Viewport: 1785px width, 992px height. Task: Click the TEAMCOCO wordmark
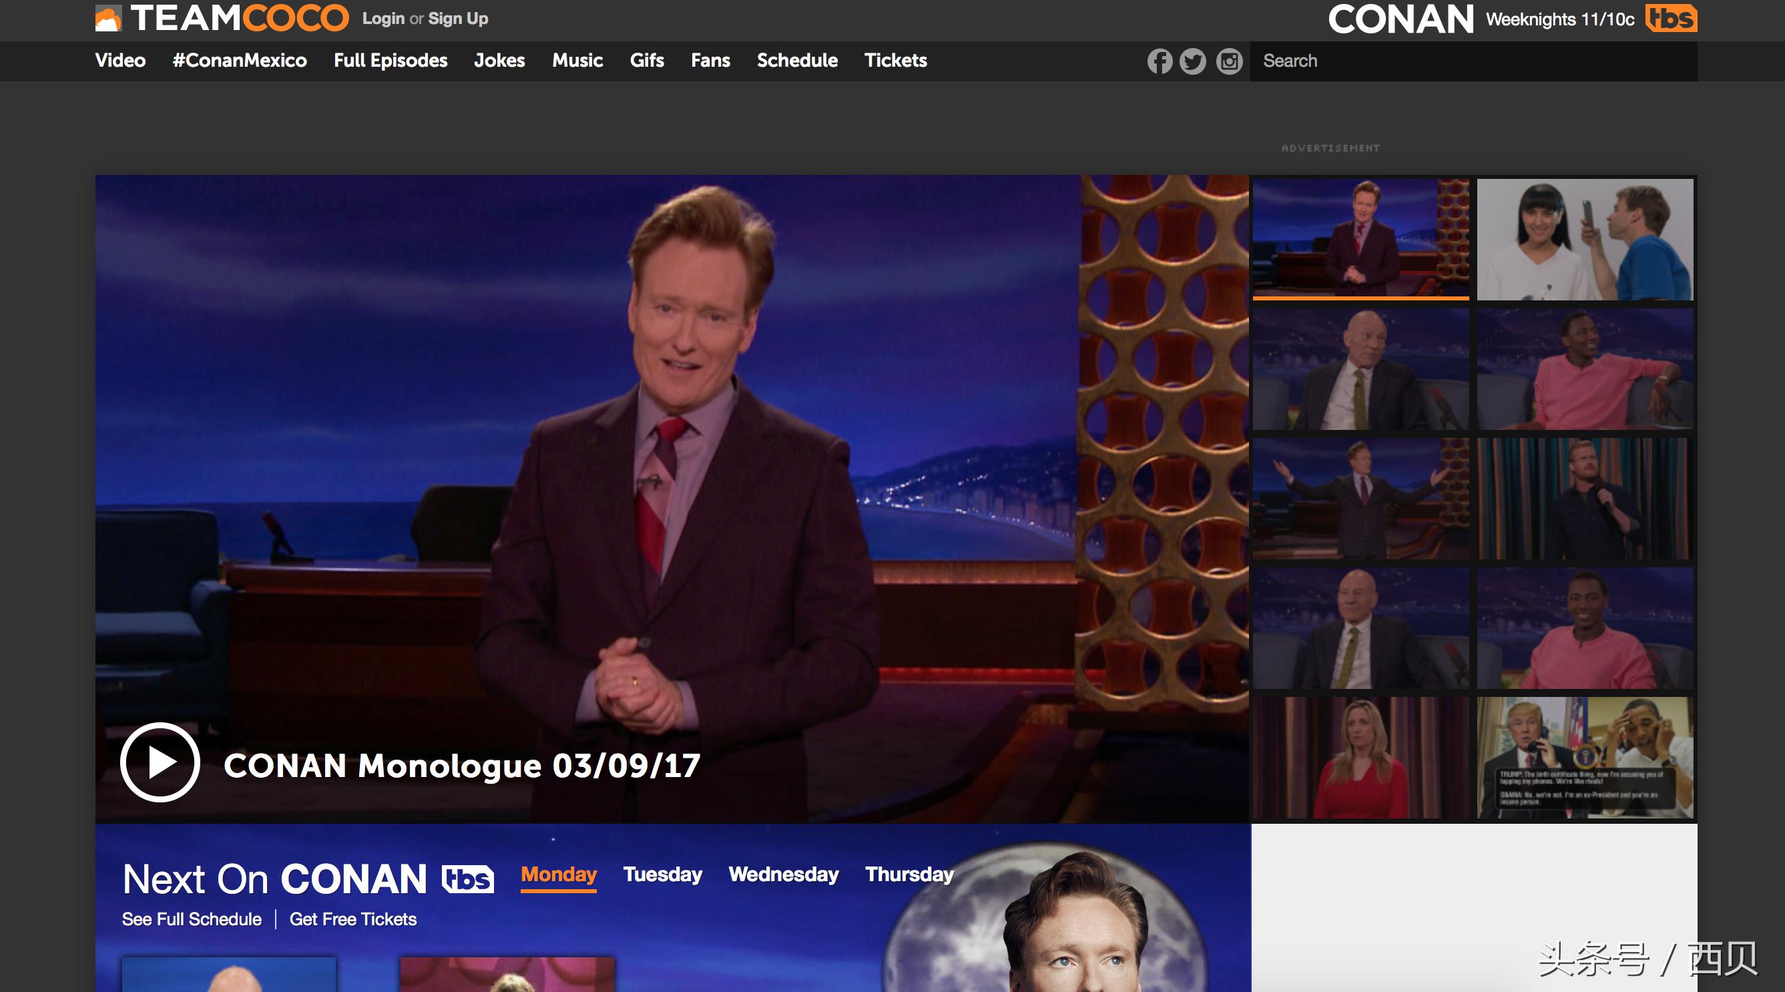tap(240, 19)
